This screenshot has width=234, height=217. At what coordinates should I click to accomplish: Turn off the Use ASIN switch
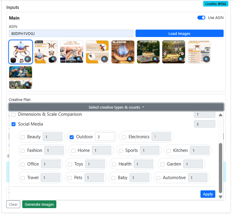[x=201, y=18]
